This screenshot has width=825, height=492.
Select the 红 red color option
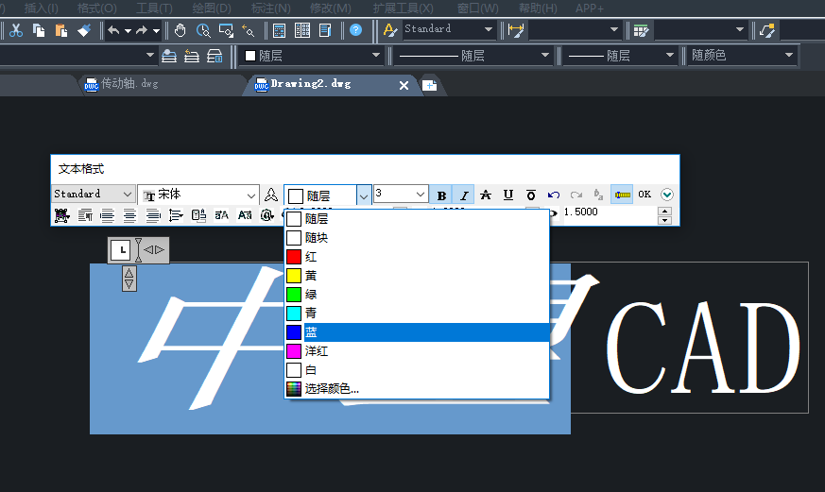click(x=311, y=257)
